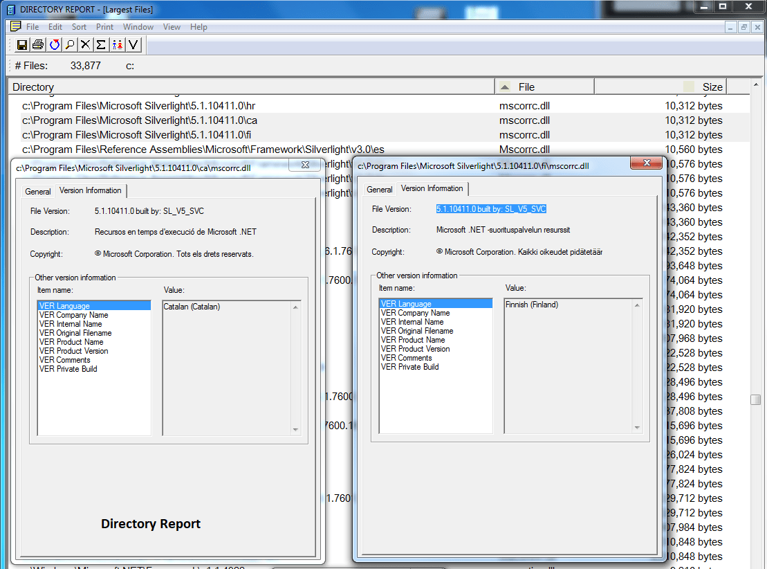
Task: Click the up arrow of the main list scrollbar
Action: pyautogui.click(x=756, y=84)
